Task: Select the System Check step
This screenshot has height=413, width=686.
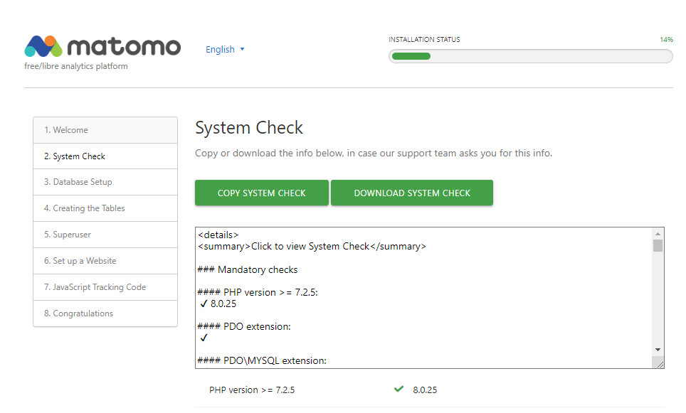Action: tap(105, 156)
